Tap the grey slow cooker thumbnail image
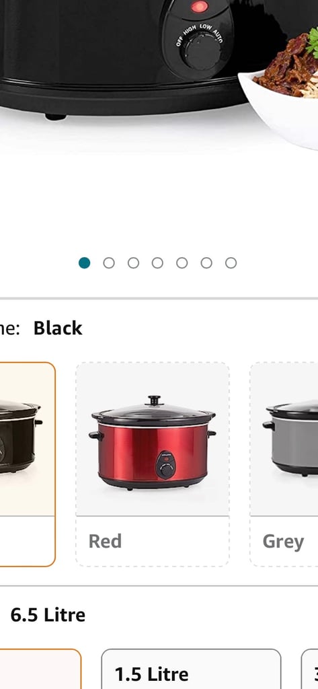This screenshot has width=318, height=689. tap(290, 438)
